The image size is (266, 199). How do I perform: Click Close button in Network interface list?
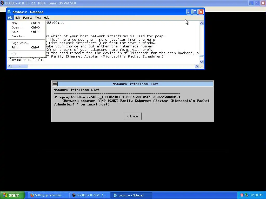133,116
